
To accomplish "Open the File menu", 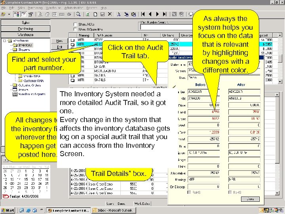I will (x=4, y=8).
